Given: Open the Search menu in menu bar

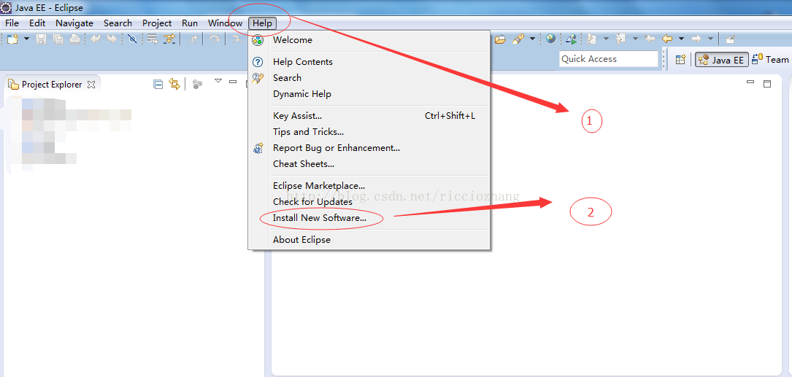Looking at the screenshot, I should coord(118,23).
